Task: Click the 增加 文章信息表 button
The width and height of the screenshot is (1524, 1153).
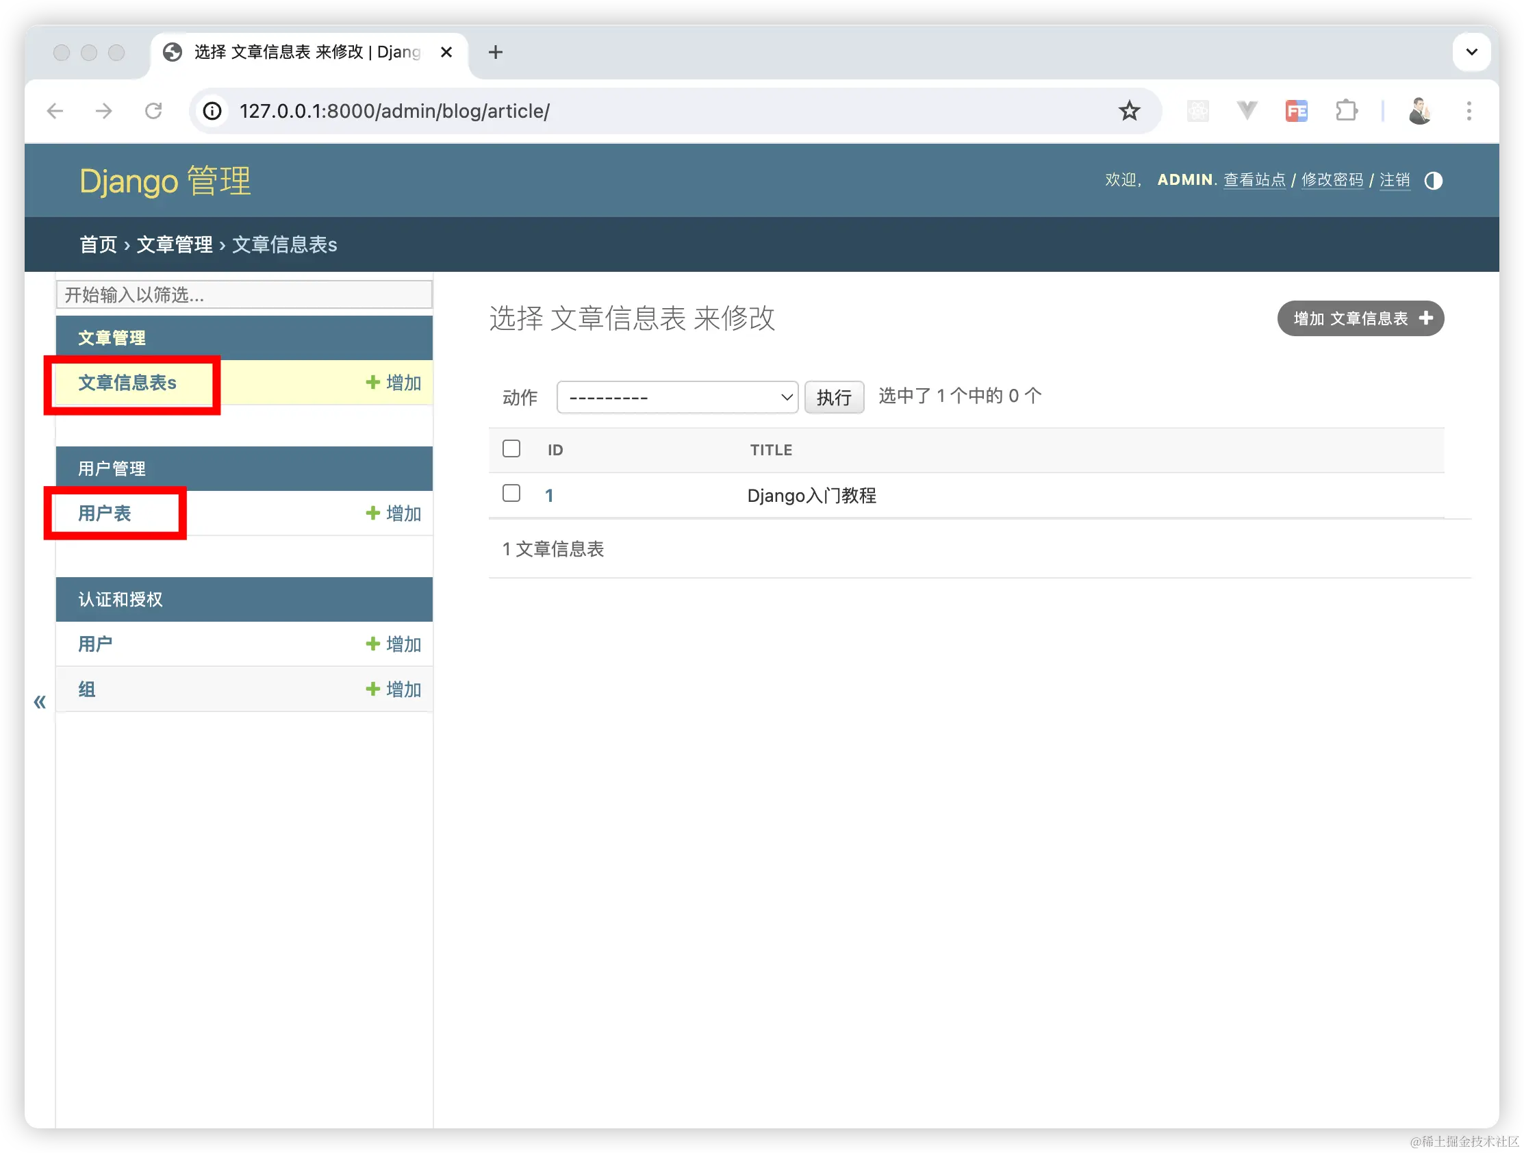Action: click(x=1360, y=318)
